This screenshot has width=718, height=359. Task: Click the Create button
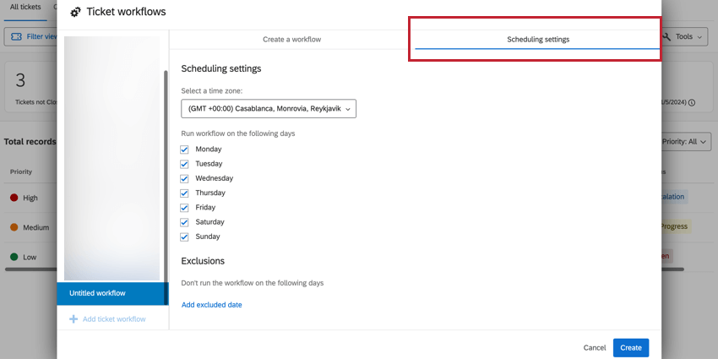[631, 347]
